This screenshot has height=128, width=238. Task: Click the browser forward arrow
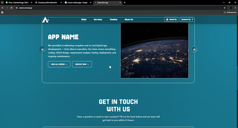pos(7,8)
